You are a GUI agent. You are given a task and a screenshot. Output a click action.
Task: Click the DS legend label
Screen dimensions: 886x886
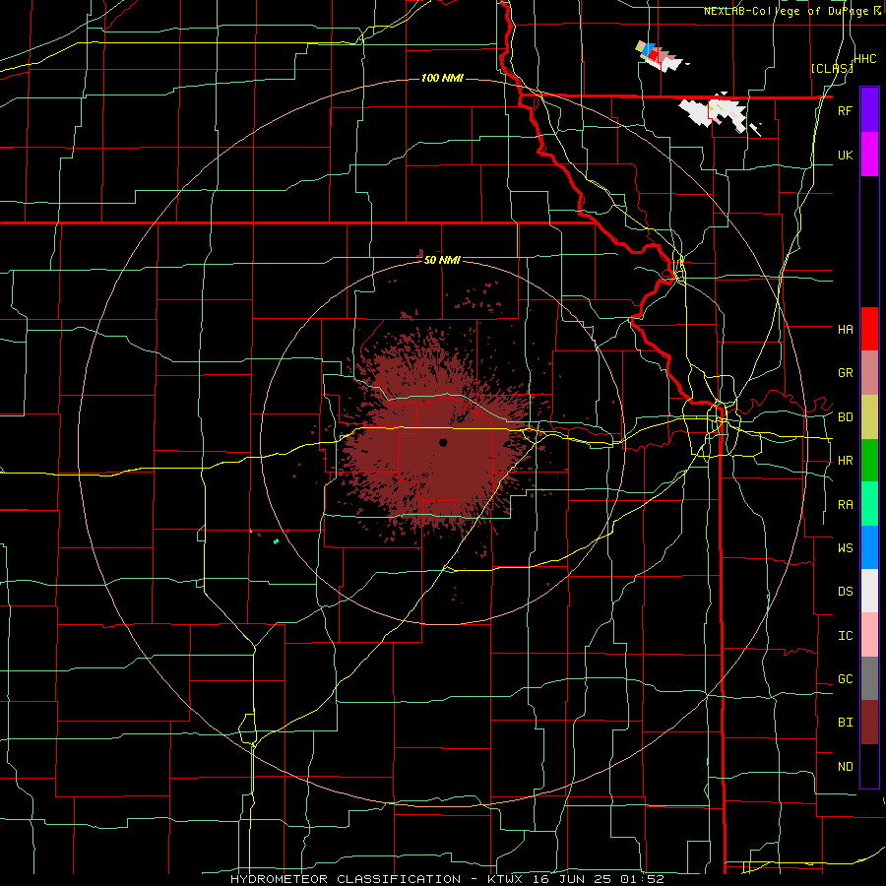click(845, 592)
